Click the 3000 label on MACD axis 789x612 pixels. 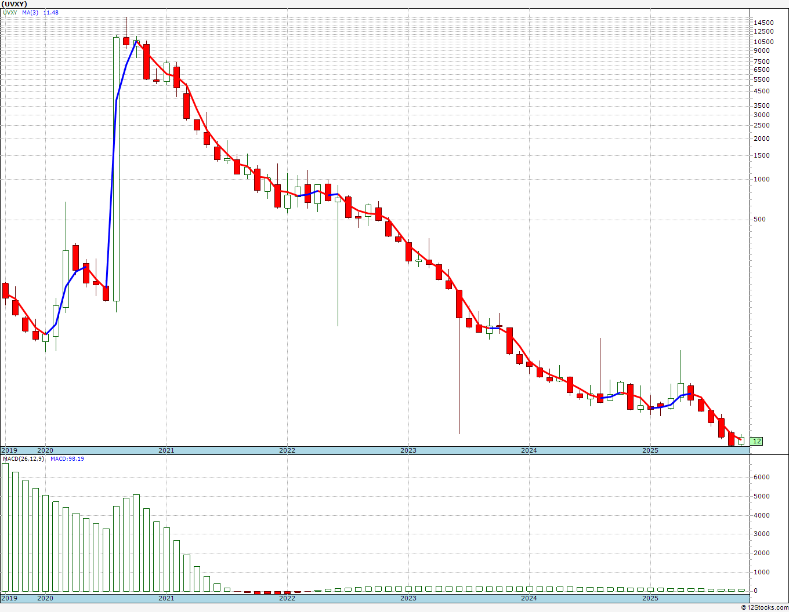[x=761, y=534]
